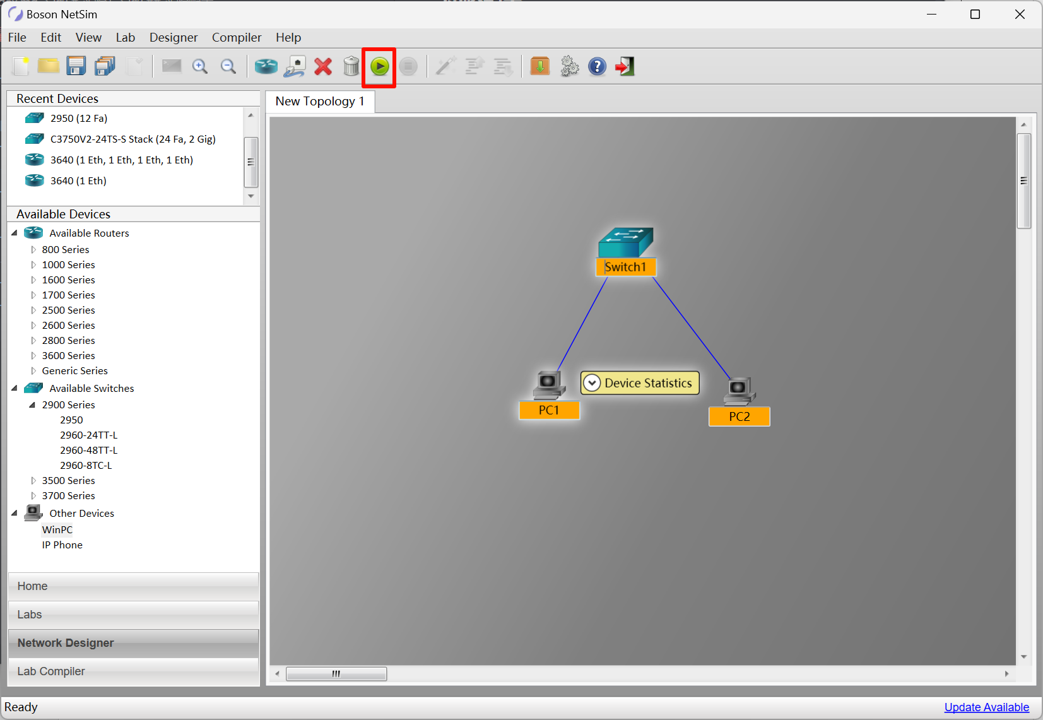Viewport: 1043px width, 720px height.
Task: Switch to the Lab Compiler pane
Action: [133, 671]
